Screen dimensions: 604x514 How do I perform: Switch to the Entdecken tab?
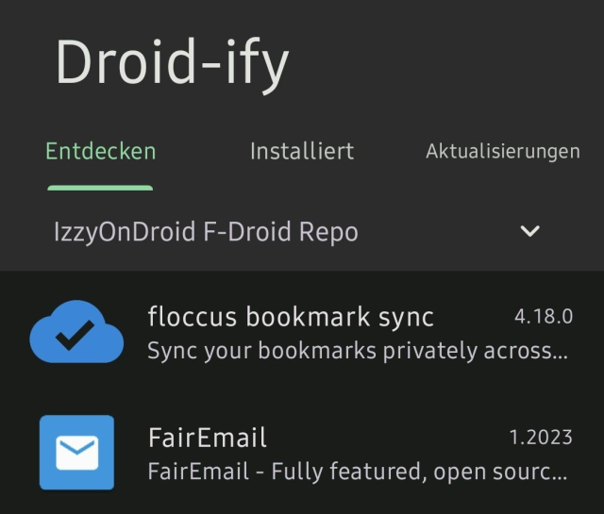(100, 151)
